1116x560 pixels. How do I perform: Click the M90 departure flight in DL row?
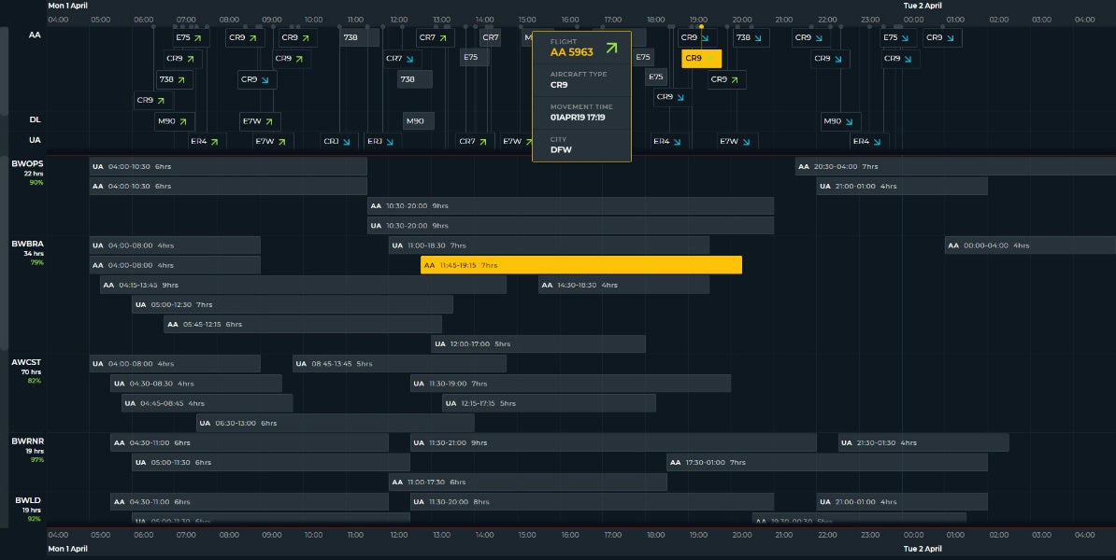(x=174, y=121)
